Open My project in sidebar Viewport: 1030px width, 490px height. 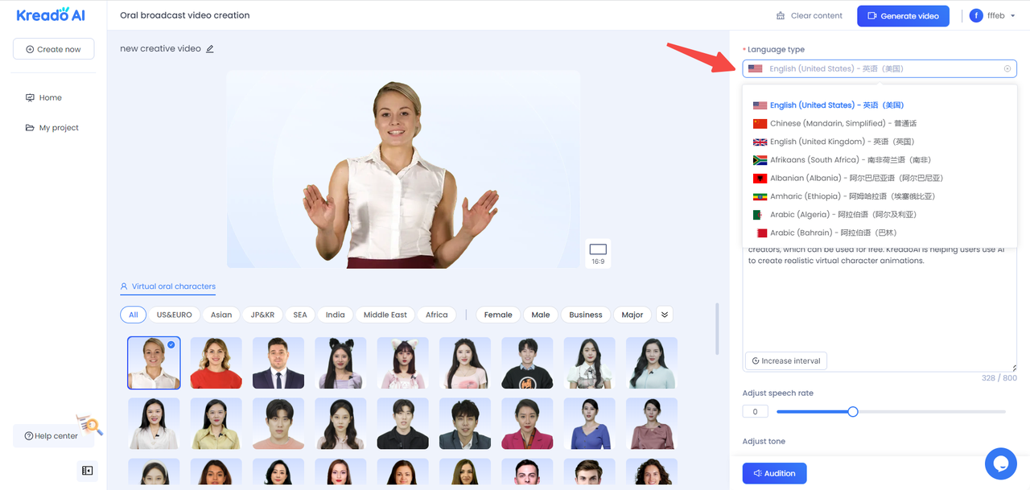pyautogui.click(x=52, y=128)
